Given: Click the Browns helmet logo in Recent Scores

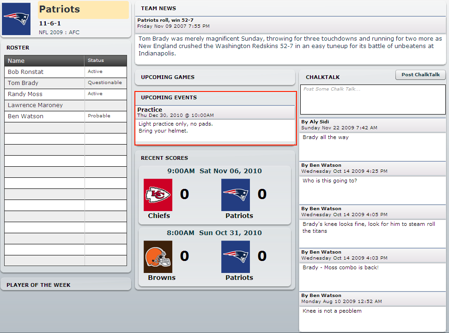Looking at the screenshot, I should 158,256.
